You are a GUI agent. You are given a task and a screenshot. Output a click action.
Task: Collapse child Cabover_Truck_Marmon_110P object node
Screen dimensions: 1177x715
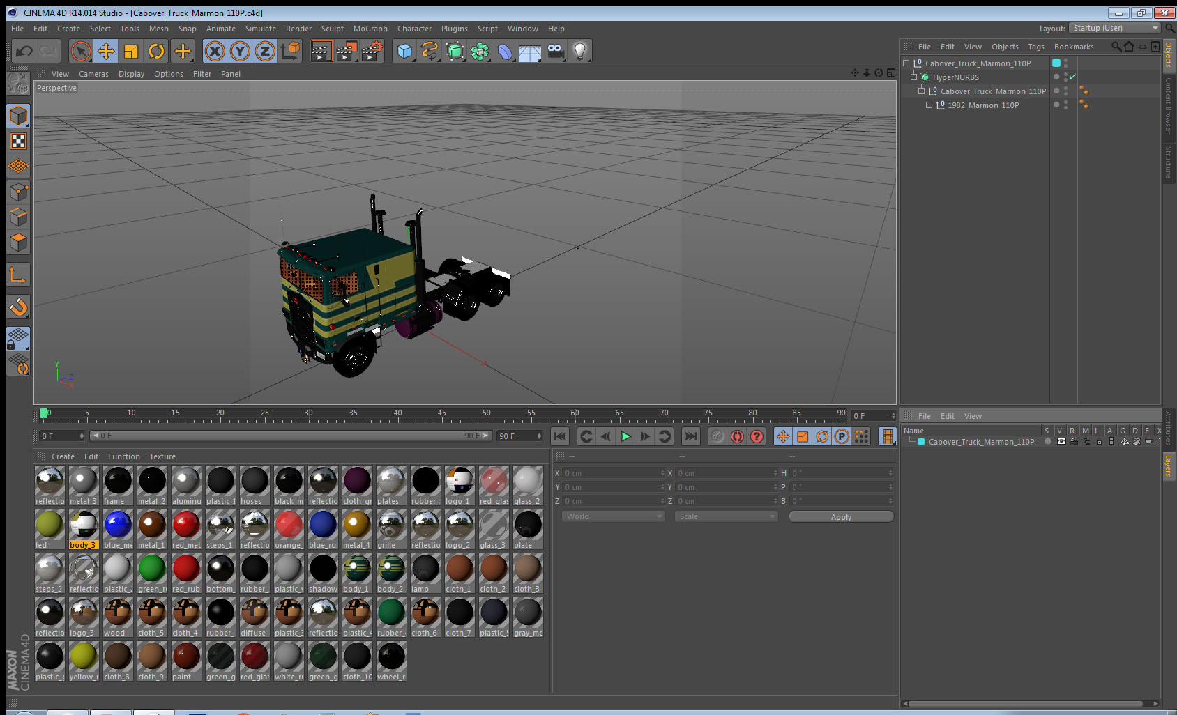click(921, 91)
